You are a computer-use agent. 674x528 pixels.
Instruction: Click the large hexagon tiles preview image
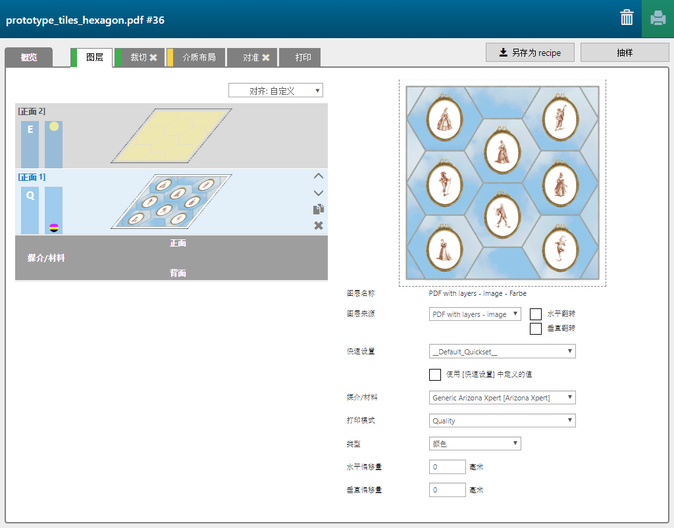coord(502,183)
